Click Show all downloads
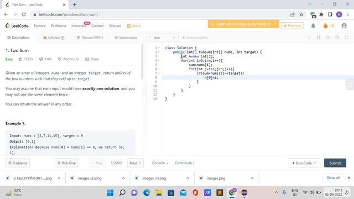Viewport: 354px width, 199px height. click(333, 178)
